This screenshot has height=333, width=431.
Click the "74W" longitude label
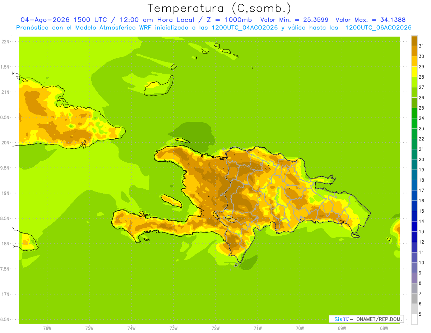(131, 328)
